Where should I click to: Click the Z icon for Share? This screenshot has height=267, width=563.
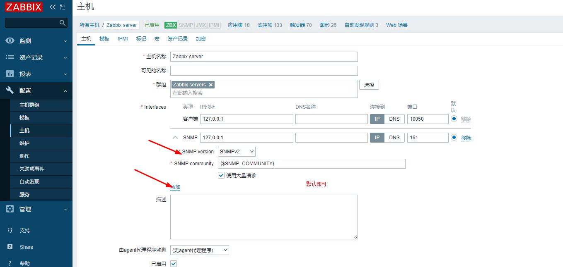click(x=10, y=247)
